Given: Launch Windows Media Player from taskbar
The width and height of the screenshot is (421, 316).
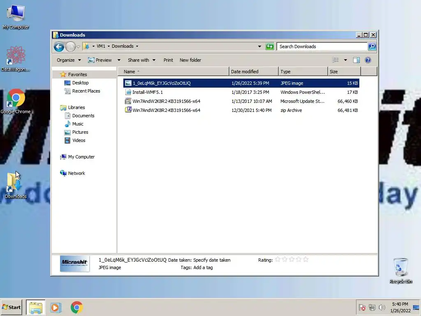Looking at the screenshot, I should (x=56, y=307).
